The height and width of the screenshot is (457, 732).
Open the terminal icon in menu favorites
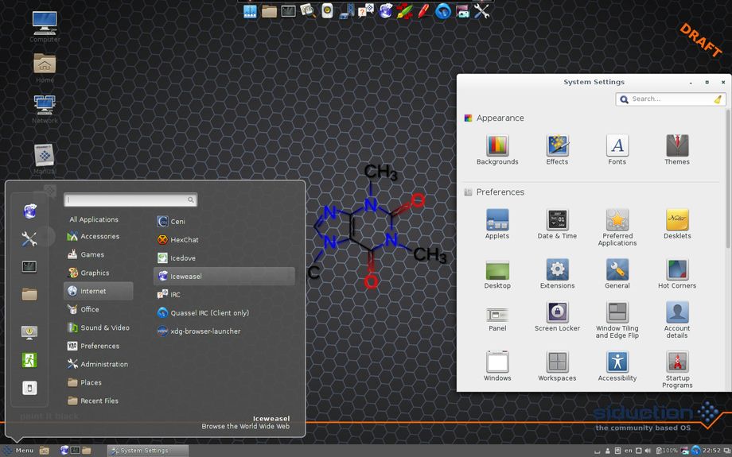pos(29,266)
